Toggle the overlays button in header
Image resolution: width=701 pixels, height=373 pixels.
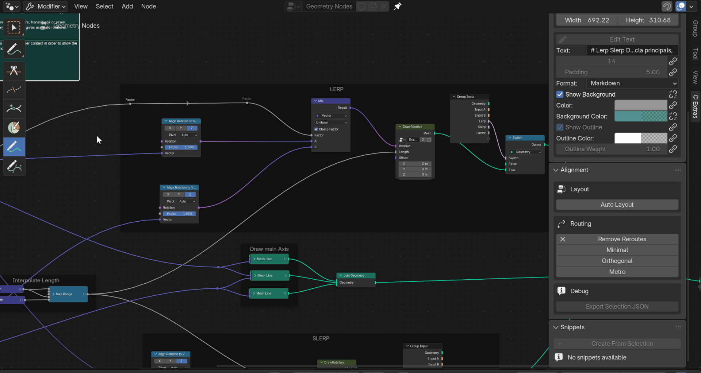[x=681, y=7]
